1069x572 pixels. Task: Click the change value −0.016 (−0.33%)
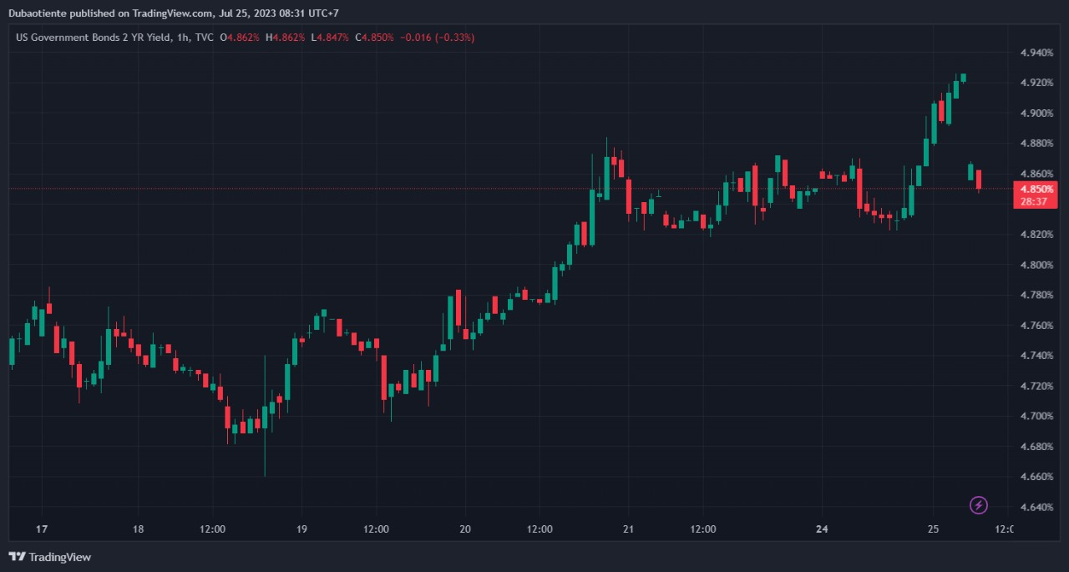coord(438,38)
